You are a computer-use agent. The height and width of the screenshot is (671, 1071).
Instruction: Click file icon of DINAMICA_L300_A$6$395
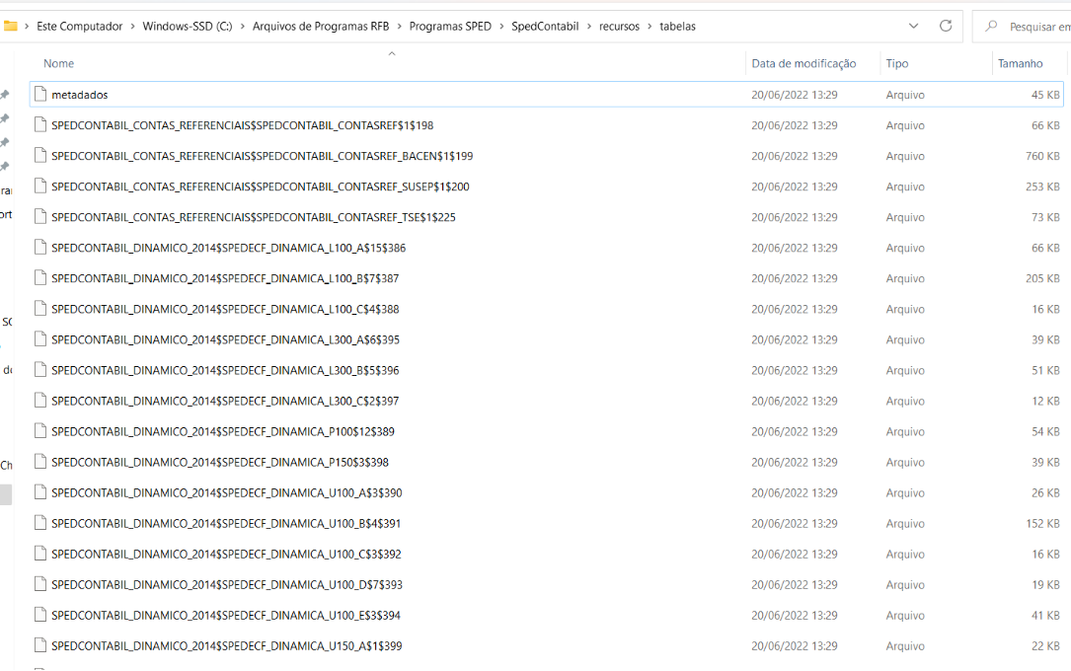pos(41,339)
